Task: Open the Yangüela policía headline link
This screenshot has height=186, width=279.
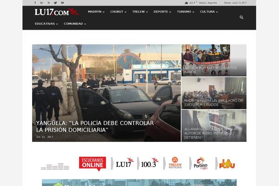Action: coord(95,126)
